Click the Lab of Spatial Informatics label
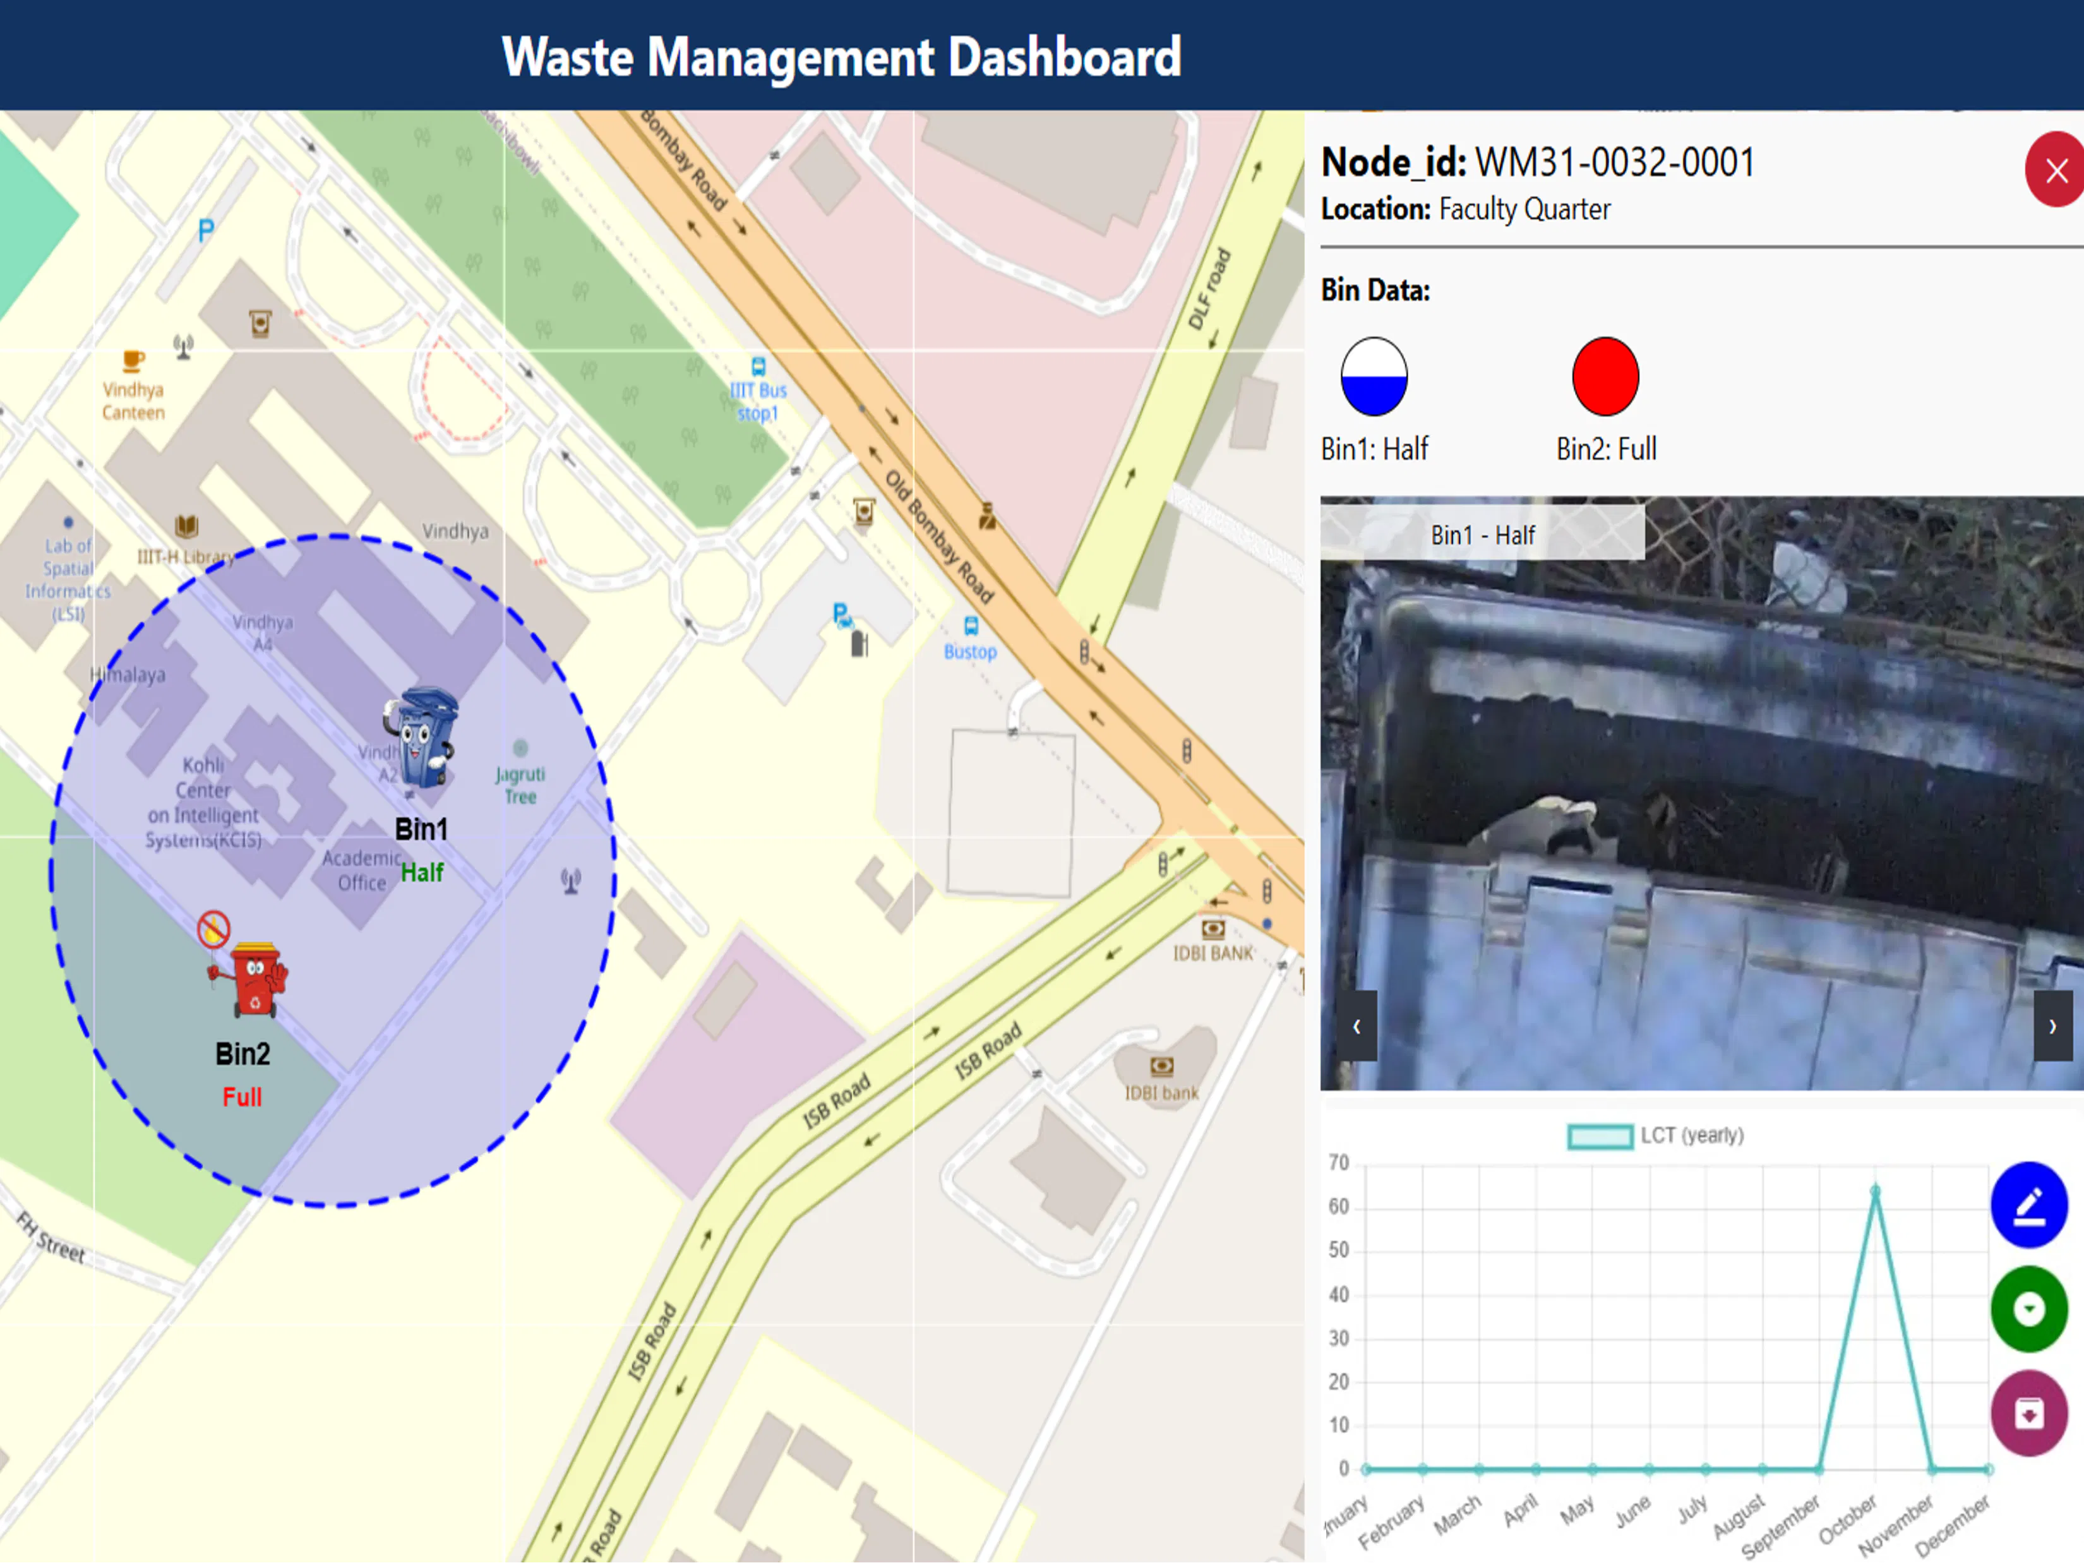 [68, 579]
